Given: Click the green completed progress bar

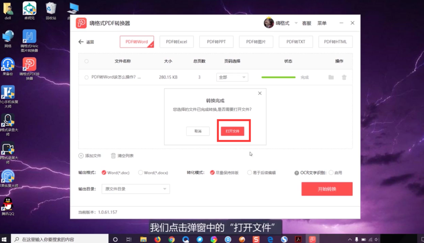Looking at the screenshot, I should tap(278, 77).
